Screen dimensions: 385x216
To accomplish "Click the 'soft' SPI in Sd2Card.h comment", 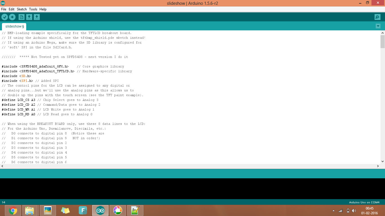I will coord(37,47).
